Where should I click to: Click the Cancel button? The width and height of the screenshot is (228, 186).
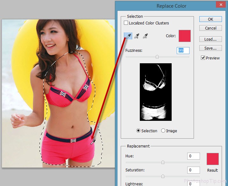point(210,28)
